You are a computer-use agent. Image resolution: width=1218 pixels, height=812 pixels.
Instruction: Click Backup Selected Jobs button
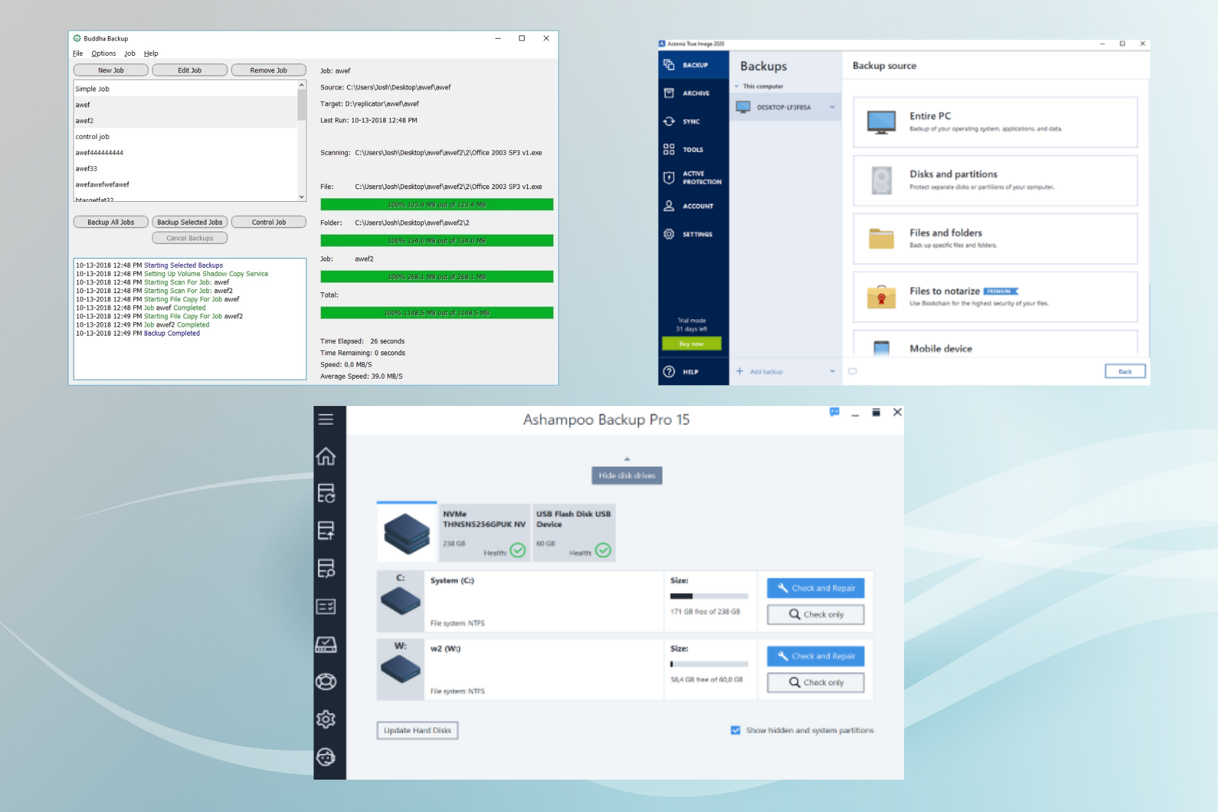190,222
